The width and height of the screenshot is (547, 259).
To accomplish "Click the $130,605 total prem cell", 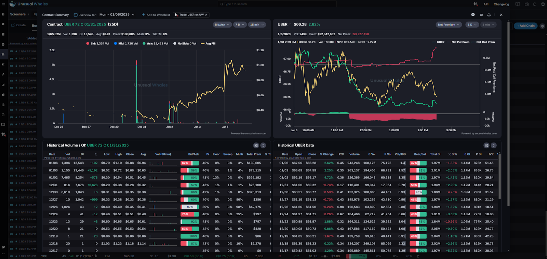I will (254, 163).
